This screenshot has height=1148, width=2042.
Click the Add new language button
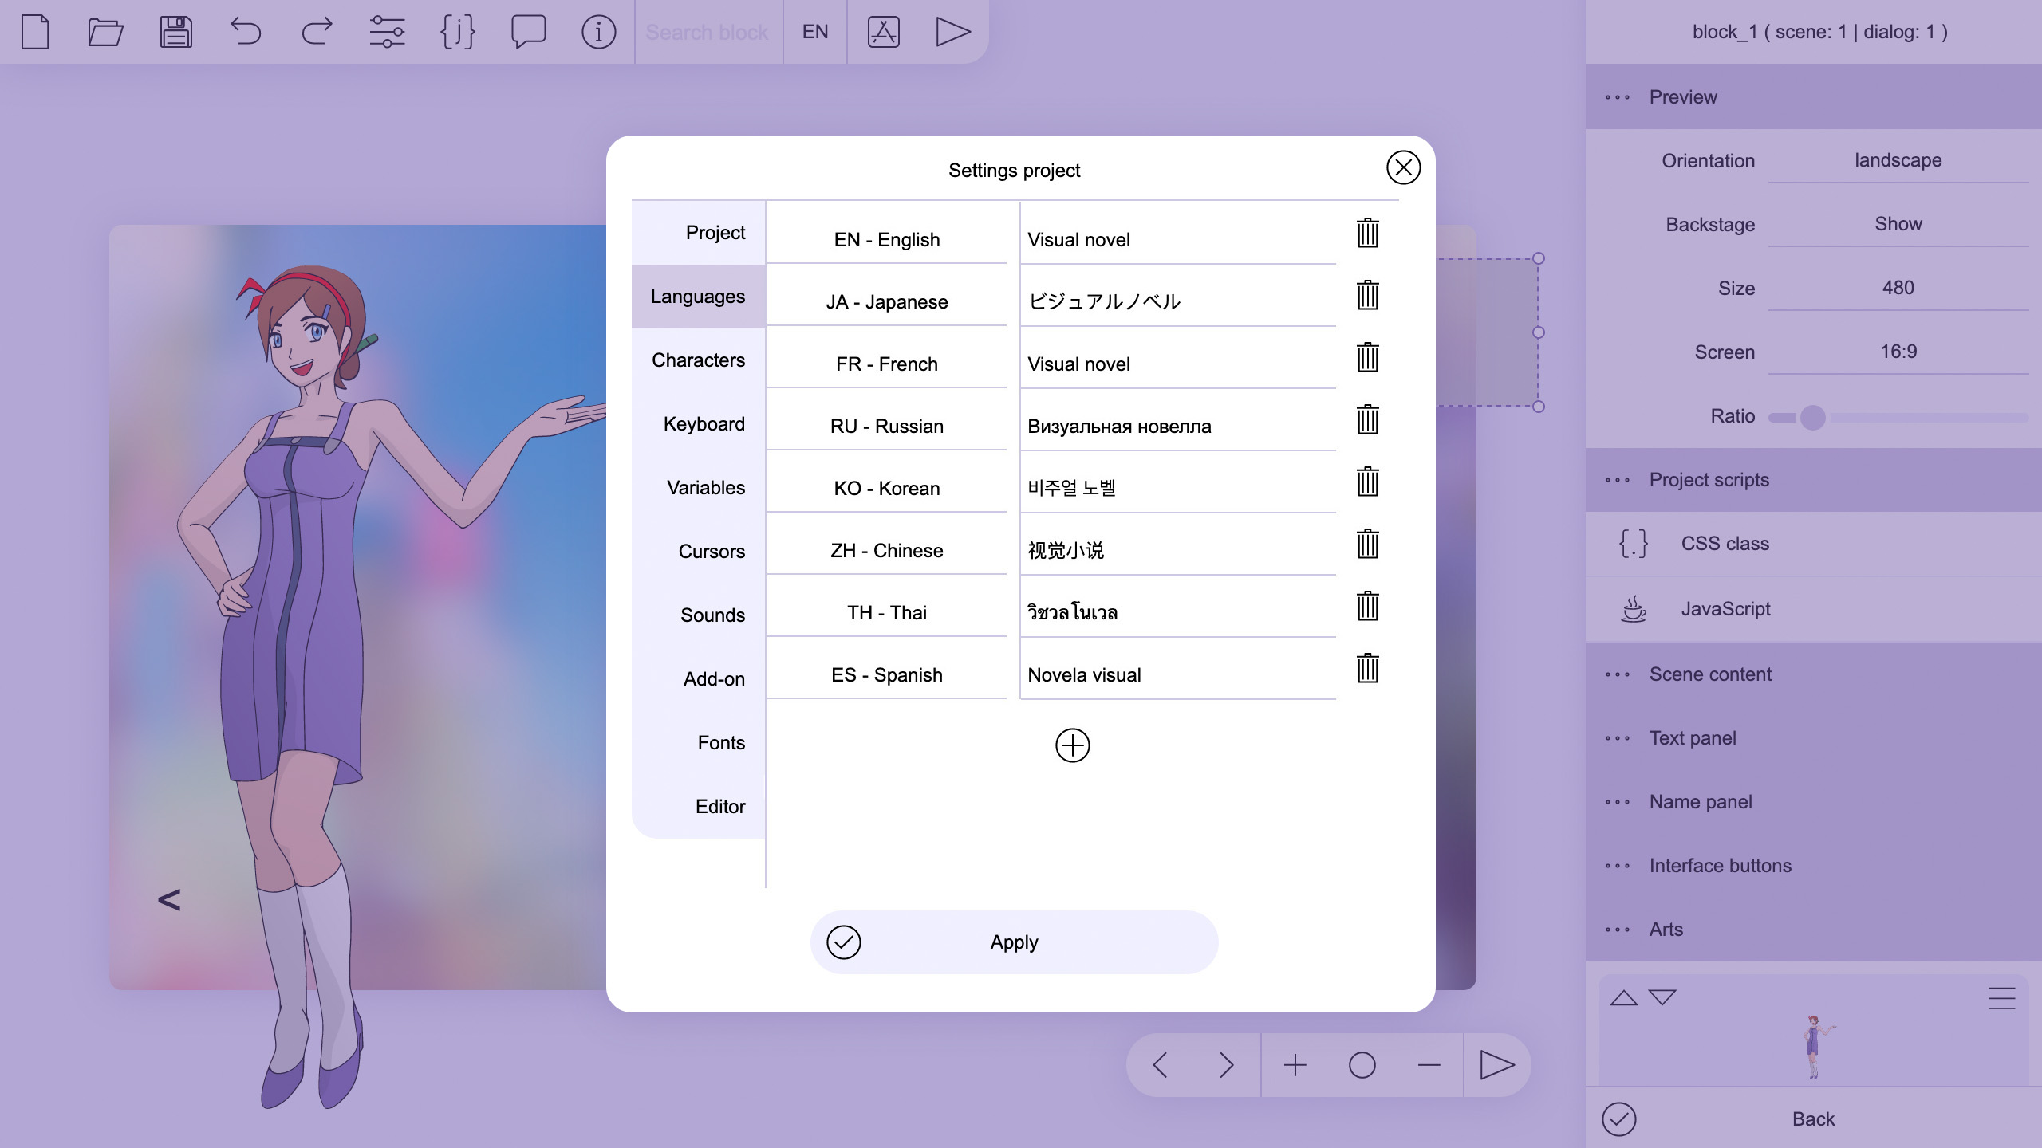(1070, 745)
